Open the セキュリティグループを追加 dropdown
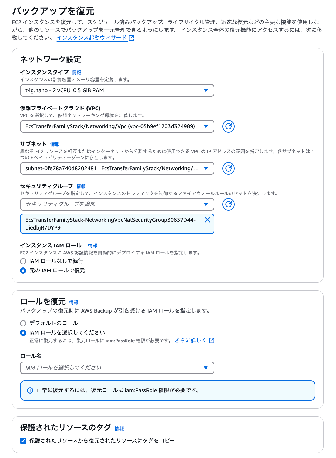This screenshot has width=336, height=458. tap(117, 204)
